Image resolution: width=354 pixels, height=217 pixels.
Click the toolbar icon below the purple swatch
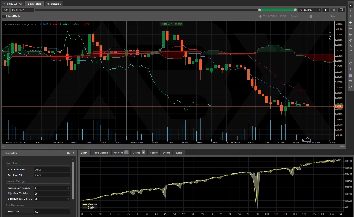(x=350, y=81)
